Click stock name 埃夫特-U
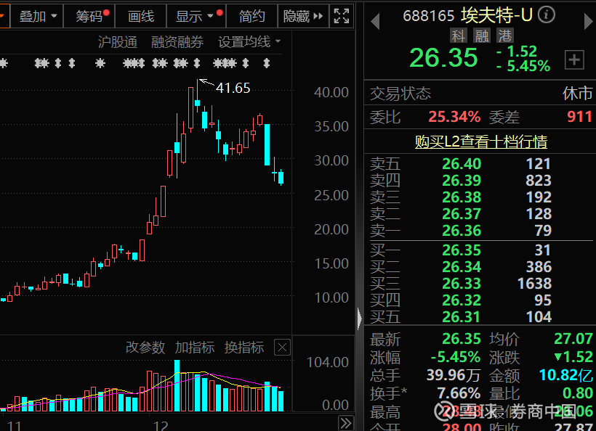 497,15
